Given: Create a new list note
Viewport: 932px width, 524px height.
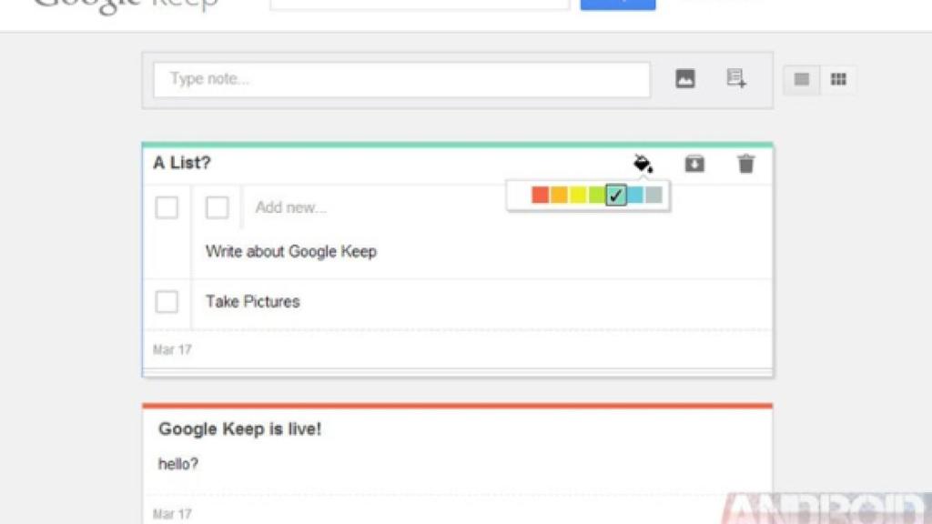Looking at the screenshot, I should click(x=737, y=79).
